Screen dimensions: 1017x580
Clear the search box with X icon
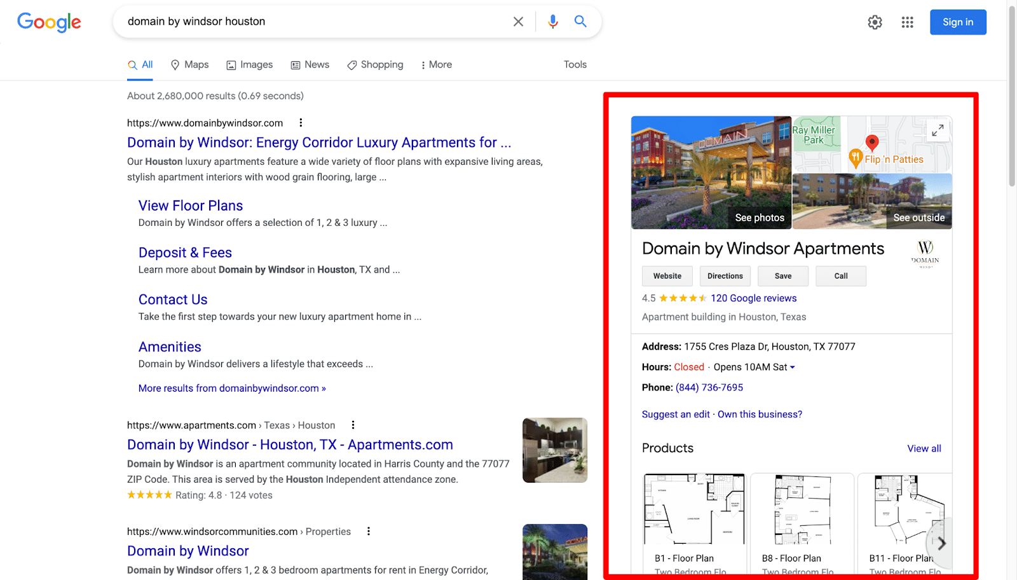[519, 22]
